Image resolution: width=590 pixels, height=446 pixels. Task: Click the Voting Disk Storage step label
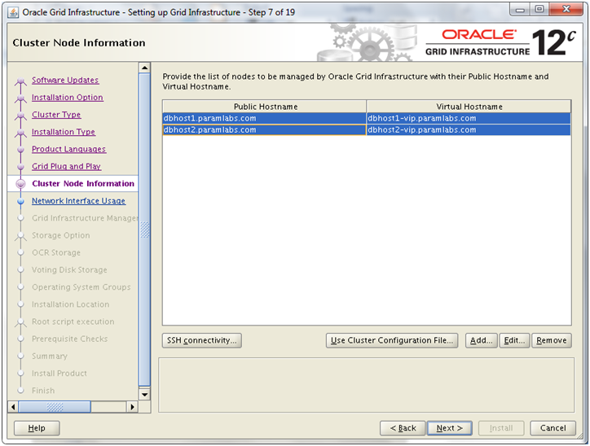(69, 270)
